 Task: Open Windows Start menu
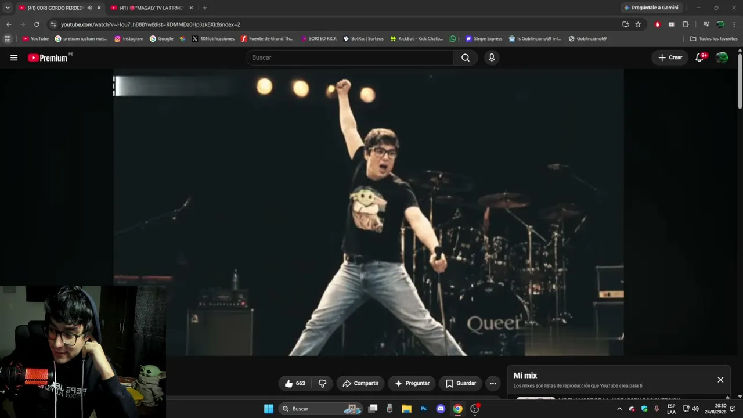click(x=269, y=409)
